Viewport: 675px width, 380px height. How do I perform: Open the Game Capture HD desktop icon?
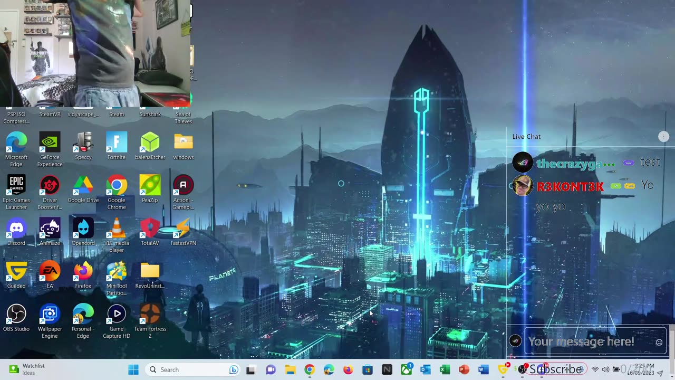click(x=117, y=321)
